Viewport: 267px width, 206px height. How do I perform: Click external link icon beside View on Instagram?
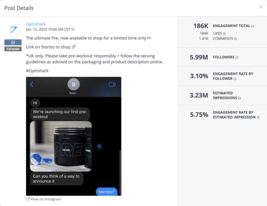[x=28, y=199]
